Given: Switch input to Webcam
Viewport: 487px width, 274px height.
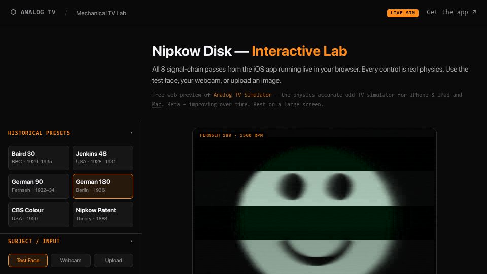Looking at the screenshot, I should [71, 260].
